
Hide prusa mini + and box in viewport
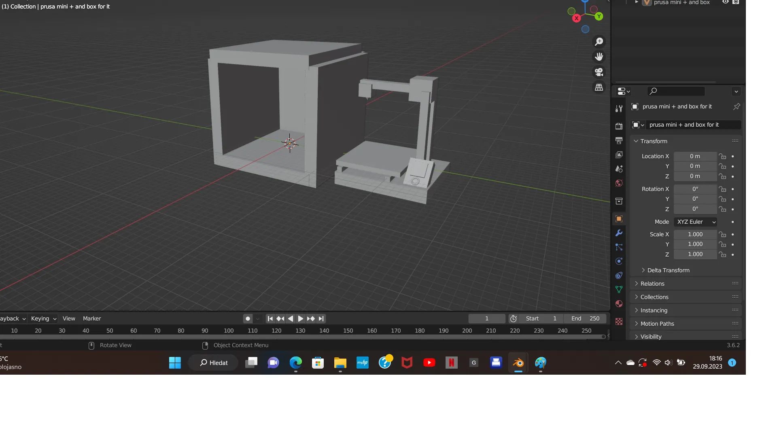coord(726,2)
